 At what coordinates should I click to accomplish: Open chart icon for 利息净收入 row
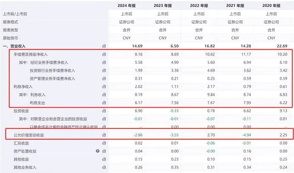click(104, 86)
